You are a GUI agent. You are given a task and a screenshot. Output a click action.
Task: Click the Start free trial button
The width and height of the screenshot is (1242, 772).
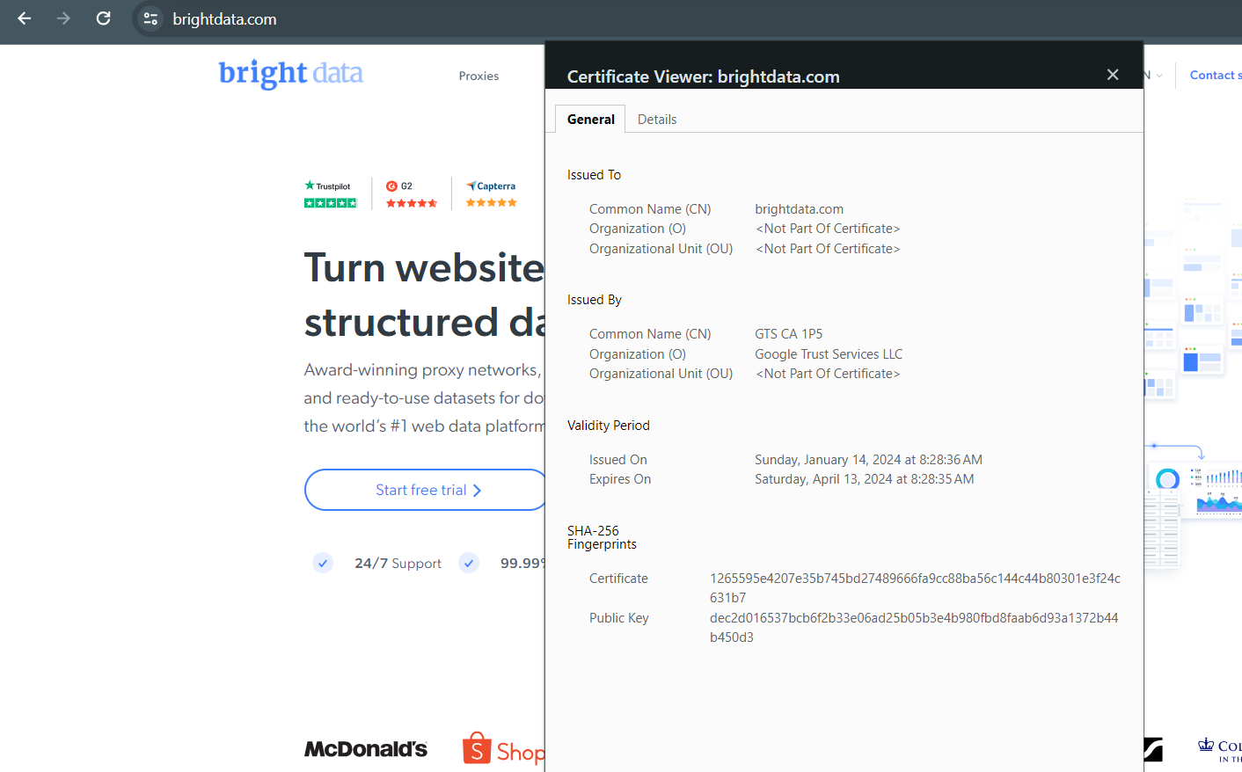click(427, 490)
